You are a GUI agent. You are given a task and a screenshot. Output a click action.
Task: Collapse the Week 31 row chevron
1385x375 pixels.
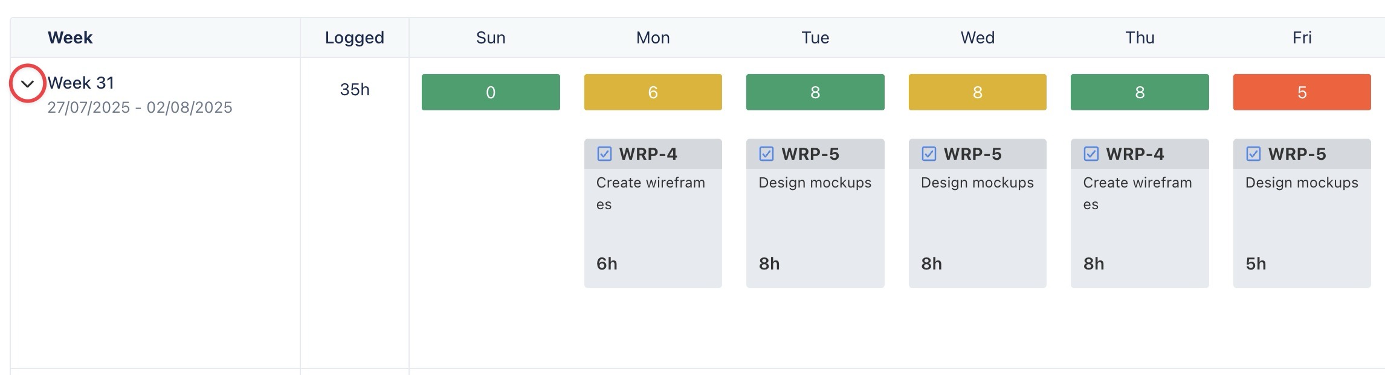pos(27,84)
